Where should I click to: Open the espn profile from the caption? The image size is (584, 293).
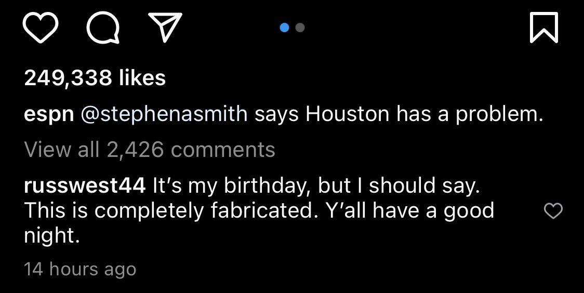click(48, 114)
